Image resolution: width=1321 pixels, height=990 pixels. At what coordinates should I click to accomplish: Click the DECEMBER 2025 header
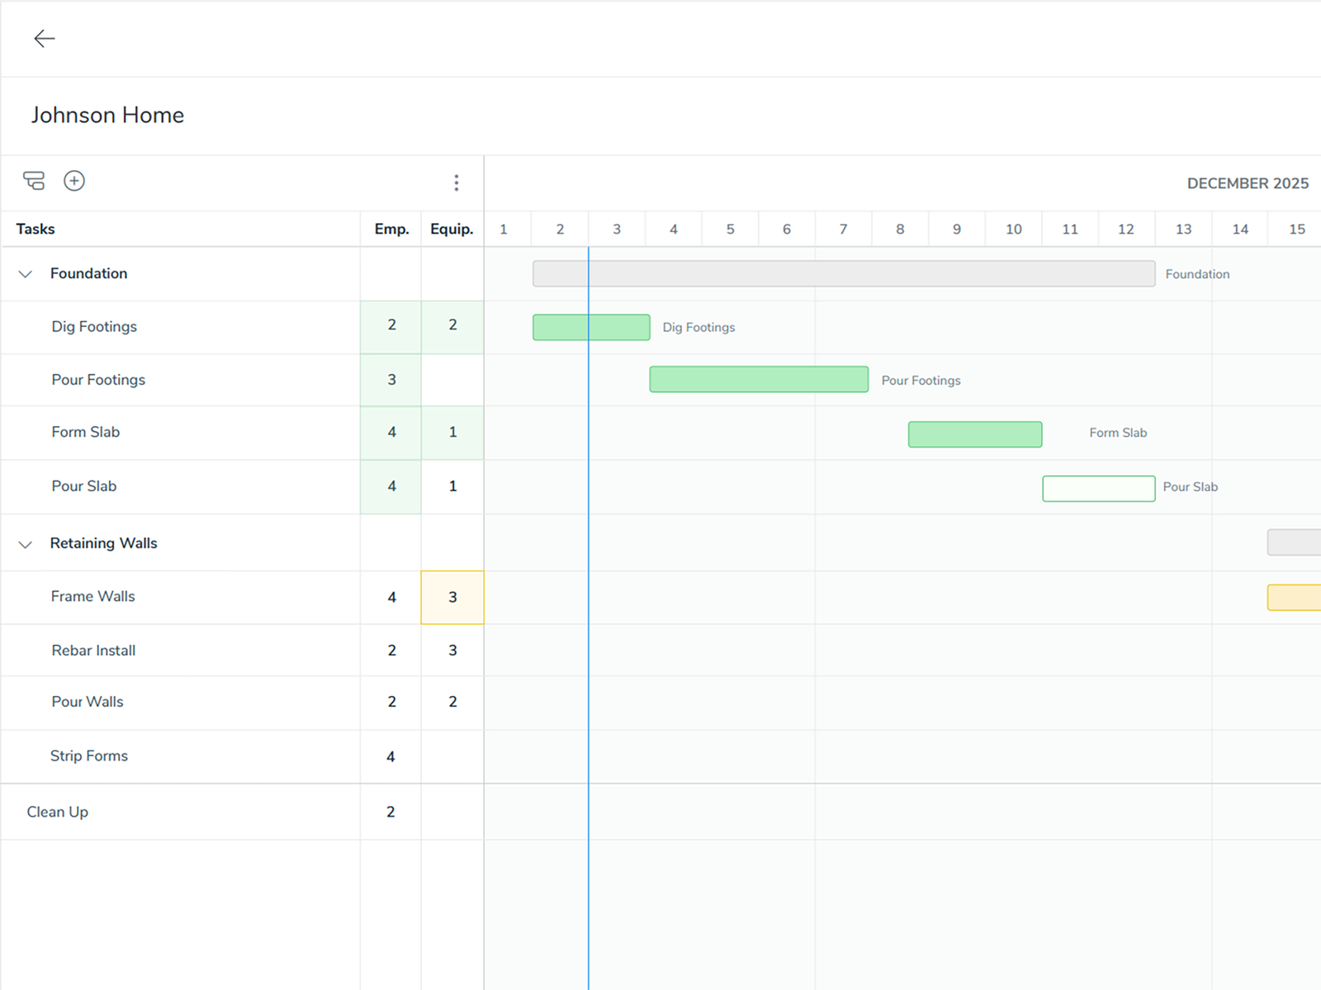1248,183
